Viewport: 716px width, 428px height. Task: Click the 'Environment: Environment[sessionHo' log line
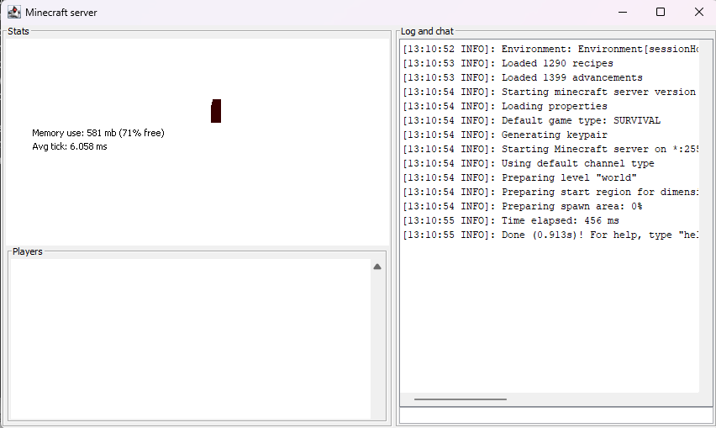tap(550, 49)
